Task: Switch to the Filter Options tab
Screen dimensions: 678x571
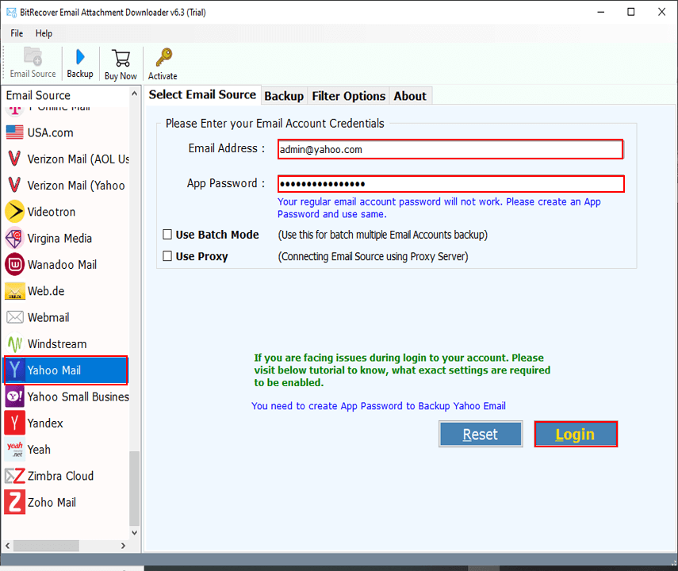Action: pyautogui.click(x=348, y=96)
